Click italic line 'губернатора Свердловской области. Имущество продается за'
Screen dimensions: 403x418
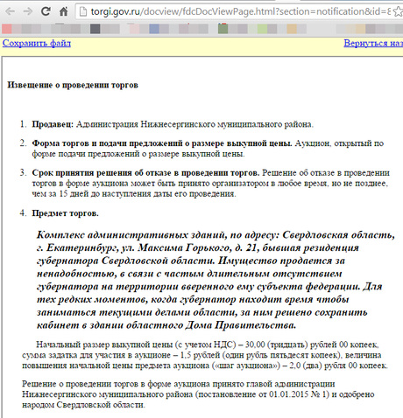(191, 261)
